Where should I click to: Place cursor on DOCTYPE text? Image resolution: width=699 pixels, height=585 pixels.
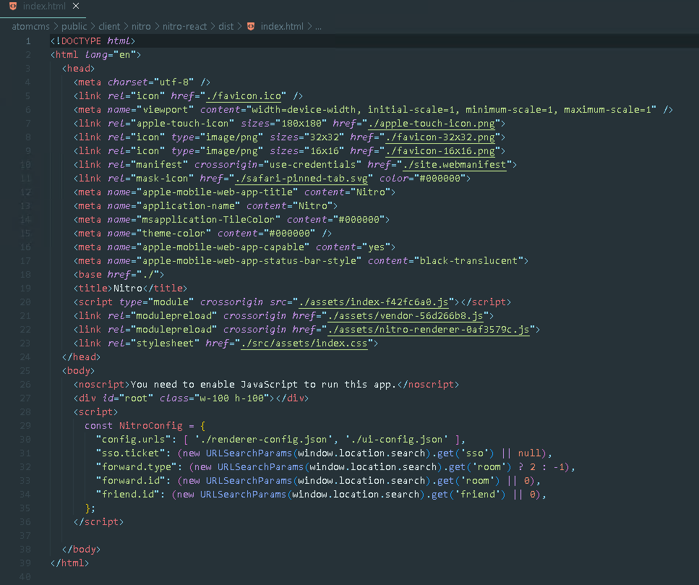click(81, 41)
